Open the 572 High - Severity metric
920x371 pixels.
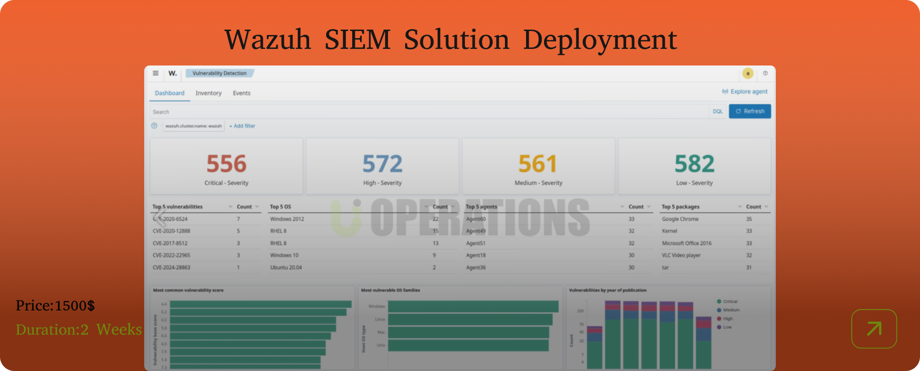pyautogui.click(x=382, y=166)
